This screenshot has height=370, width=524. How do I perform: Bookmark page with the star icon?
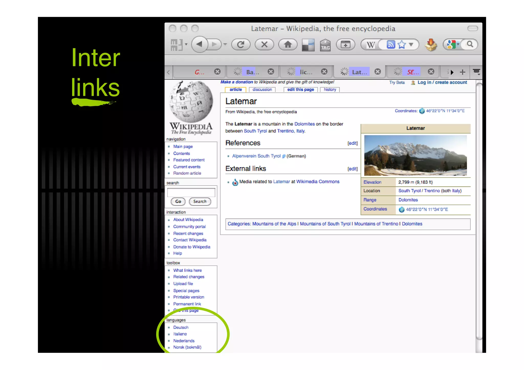tap(402, 44)
